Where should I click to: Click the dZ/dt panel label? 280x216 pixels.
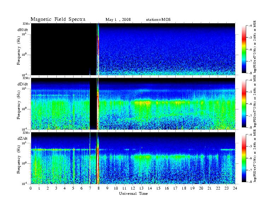[23, 138]
